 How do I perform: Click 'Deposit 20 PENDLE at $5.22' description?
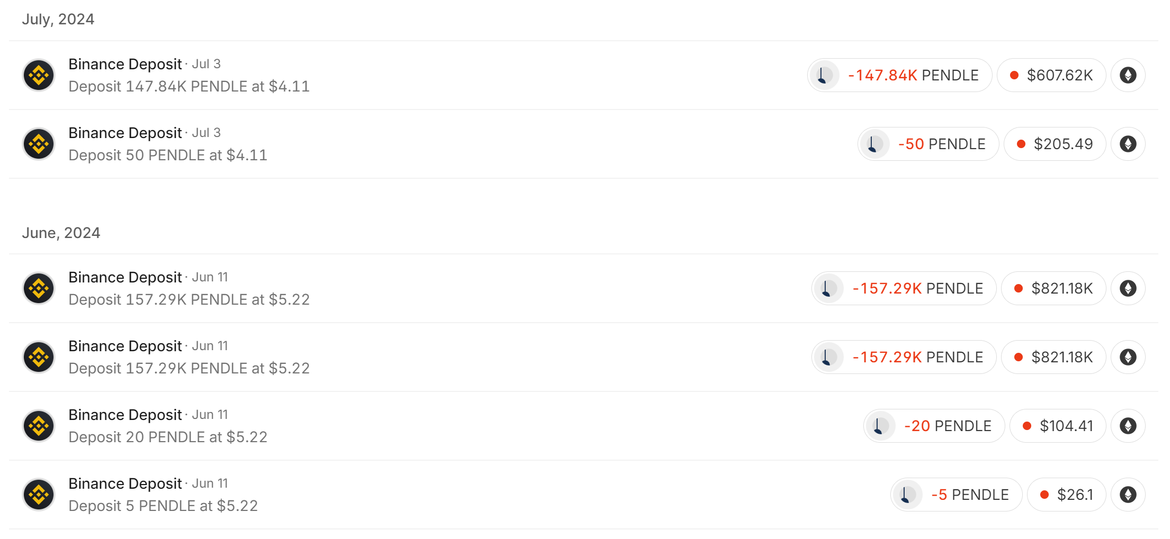[x=168, y=437]
